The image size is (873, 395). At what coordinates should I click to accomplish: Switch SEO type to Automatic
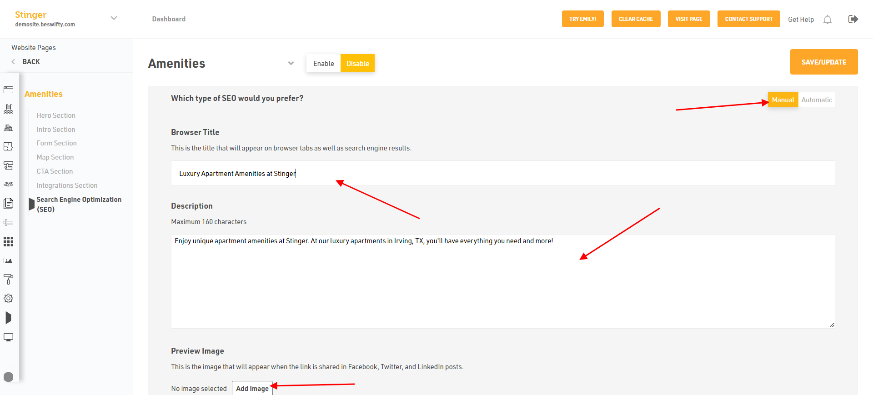point(817,100)
